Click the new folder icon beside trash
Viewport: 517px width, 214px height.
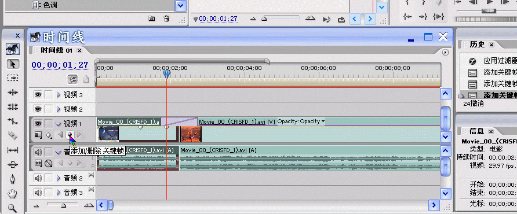(152, 18)
